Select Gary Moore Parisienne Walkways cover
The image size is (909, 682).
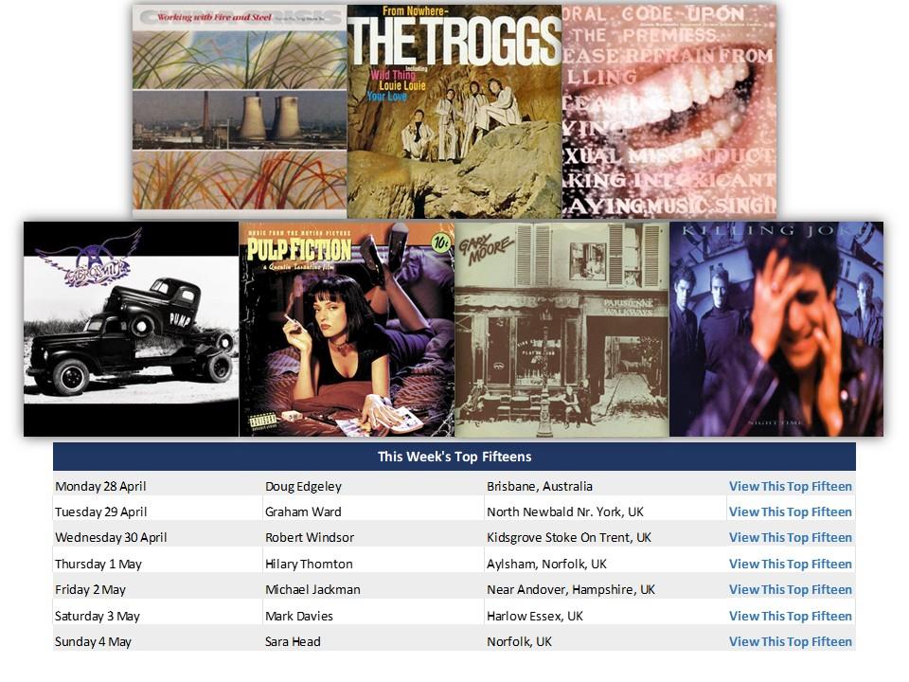point(561,329)
